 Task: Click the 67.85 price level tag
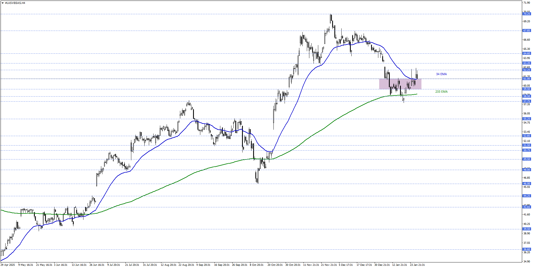pyautogui.click(x=526, y=31)
